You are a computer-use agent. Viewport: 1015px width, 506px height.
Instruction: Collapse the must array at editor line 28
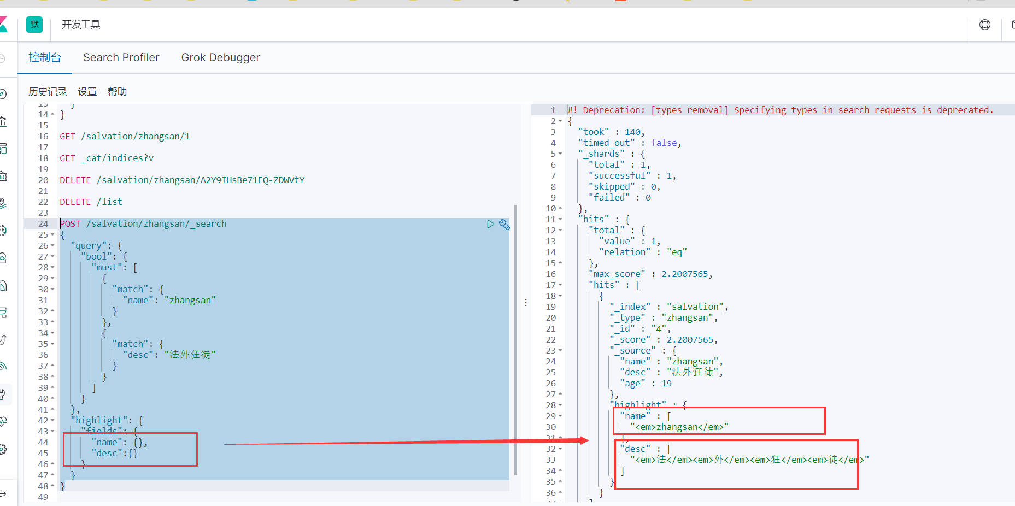tap(52, 268)
